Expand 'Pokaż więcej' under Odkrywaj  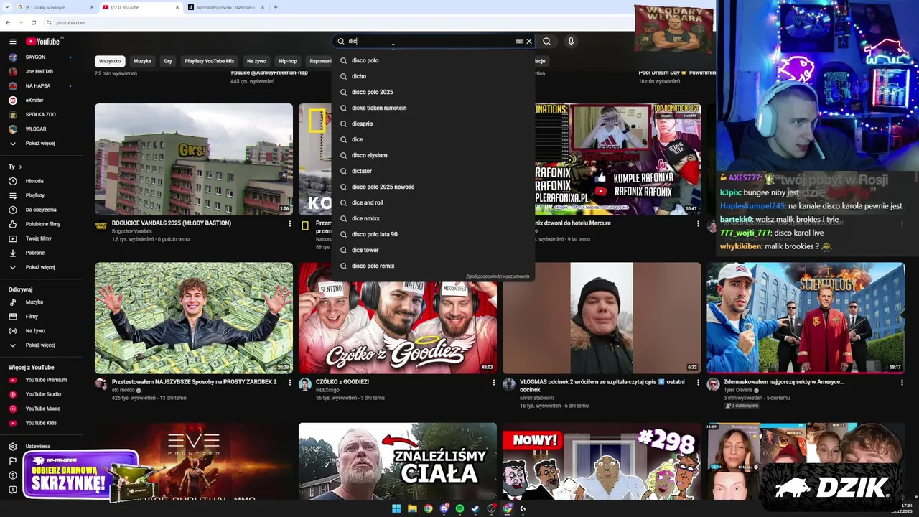[x=40, y=345]
